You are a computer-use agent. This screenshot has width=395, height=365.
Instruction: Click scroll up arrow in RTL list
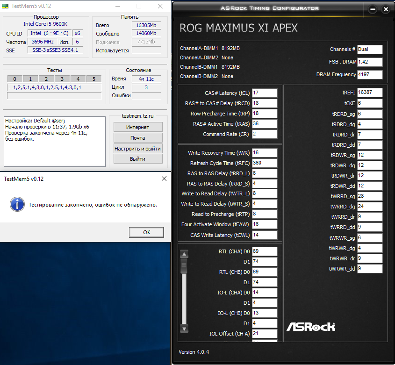tap(184, 254)
